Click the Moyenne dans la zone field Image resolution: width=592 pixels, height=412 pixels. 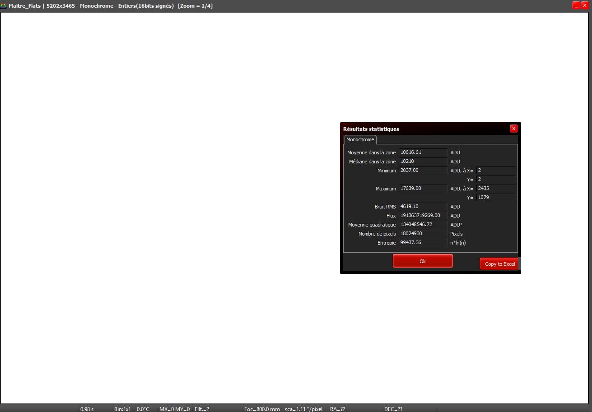click(423, 153)
